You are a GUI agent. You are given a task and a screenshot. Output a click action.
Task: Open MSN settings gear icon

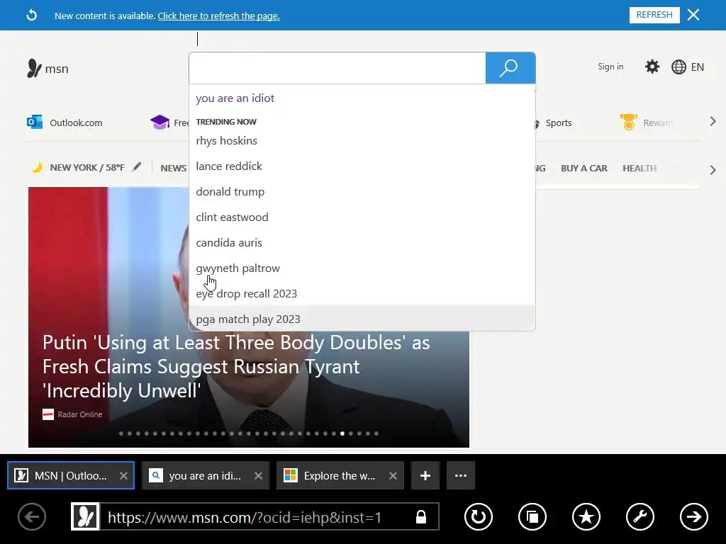point(652,67)
